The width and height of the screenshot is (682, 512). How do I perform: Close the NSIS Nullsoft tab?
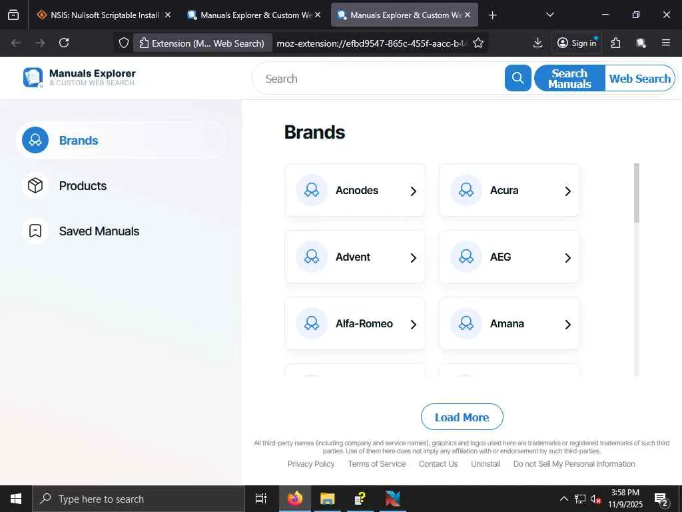click(x=168, y=15)
